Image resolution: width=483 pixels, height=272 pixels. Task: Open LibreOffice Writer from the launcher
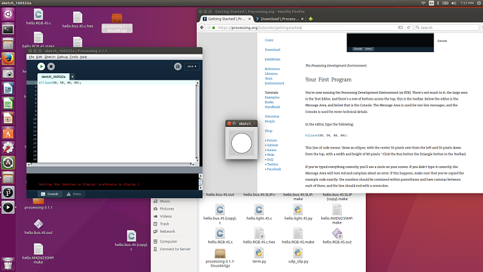(x=8, y=89)
